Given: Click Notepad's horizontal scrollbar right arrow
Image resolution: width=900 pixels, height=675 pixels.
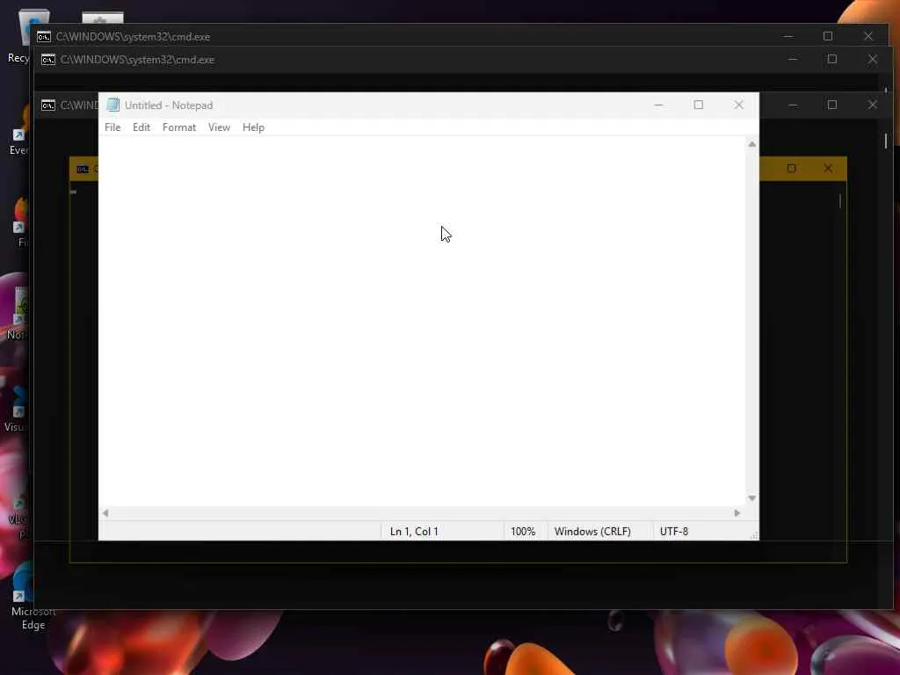Looking at the screenshot, I should [737, 513].
